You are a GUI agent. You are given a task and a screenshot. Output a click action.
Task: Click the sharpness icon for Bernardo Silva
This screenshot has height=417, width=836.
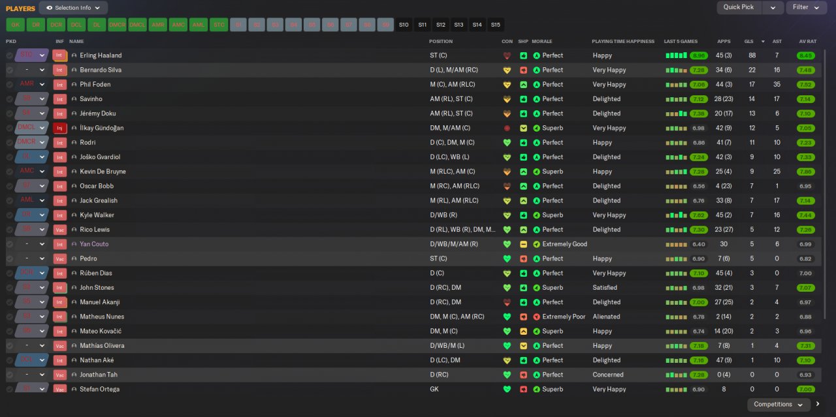click(x=523, y=70)
